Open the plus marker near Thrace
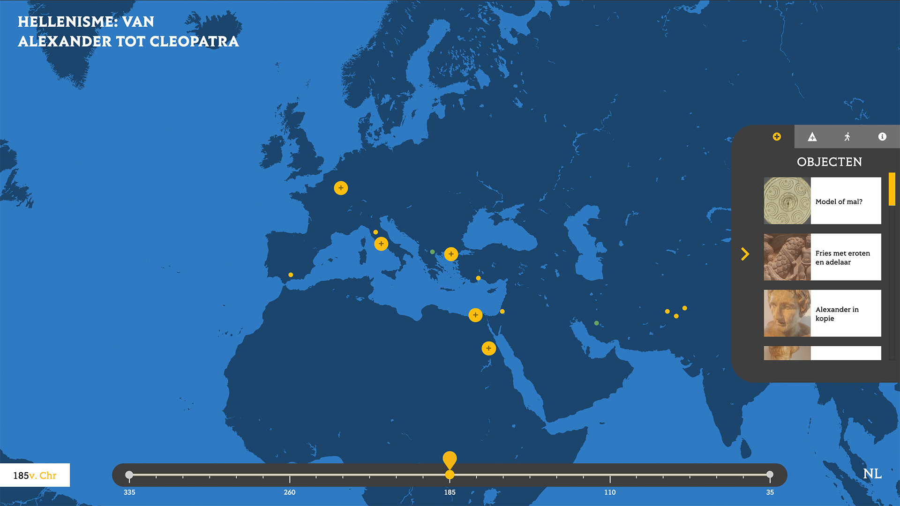 (x=451, y=254)
